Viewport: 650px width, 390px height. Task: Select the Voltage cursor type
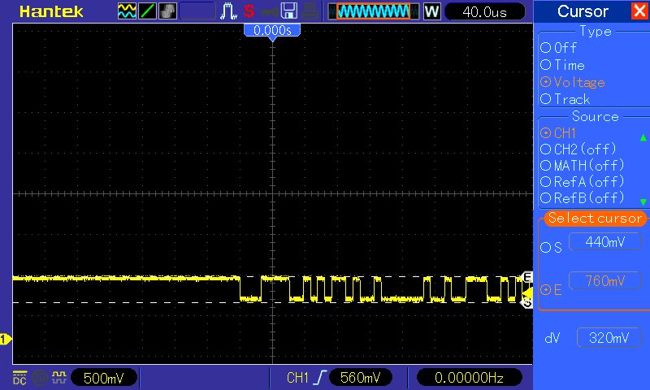tap(573, 82)
